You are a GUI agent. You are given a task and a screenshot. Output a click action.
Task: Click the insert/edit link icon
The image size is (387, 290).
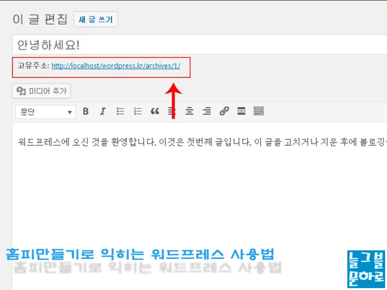click(x=224, y=111)
